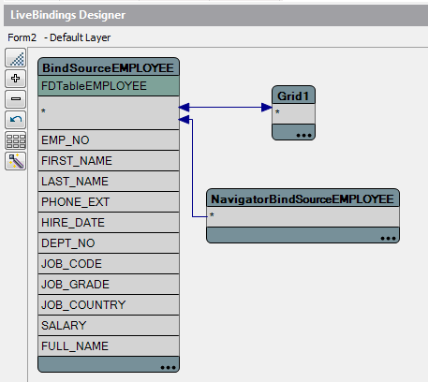Image resolution: width=428 pixels, height=382 pixels.
Task: Click the restore actual size arrow icon
Action: [16, 120]
